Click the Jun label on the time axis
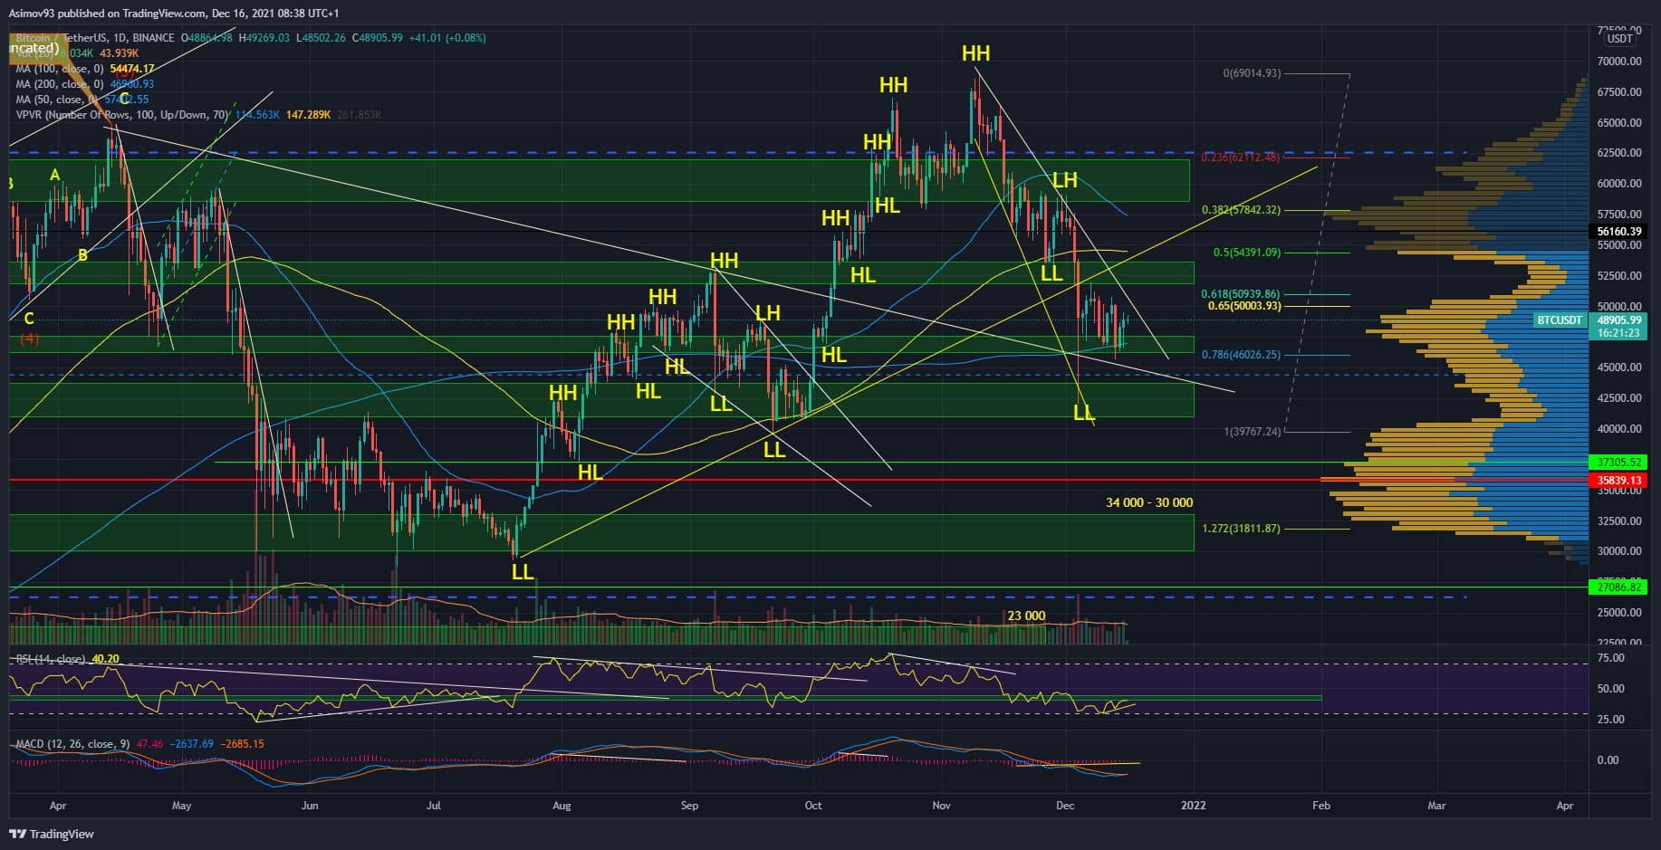This screenshot has width=1661, height=850. 310,806
